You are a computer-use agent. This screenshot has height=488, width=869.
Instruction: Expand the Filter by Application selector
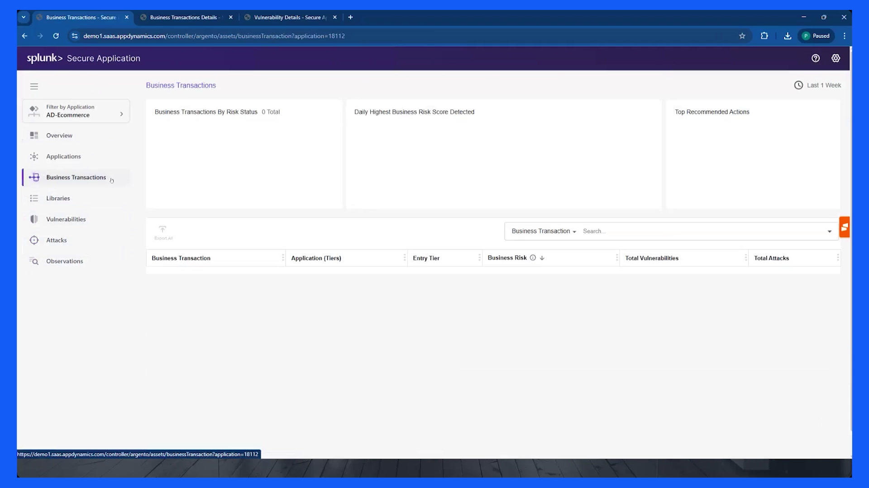(x=76, y=111)
